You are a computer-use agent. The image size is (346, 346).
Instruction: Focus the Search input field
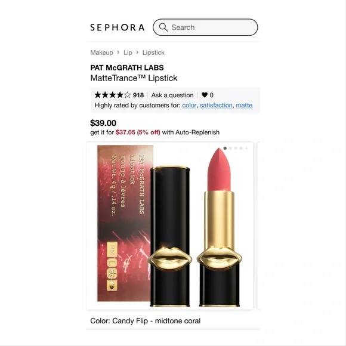[x=205, y=27]
